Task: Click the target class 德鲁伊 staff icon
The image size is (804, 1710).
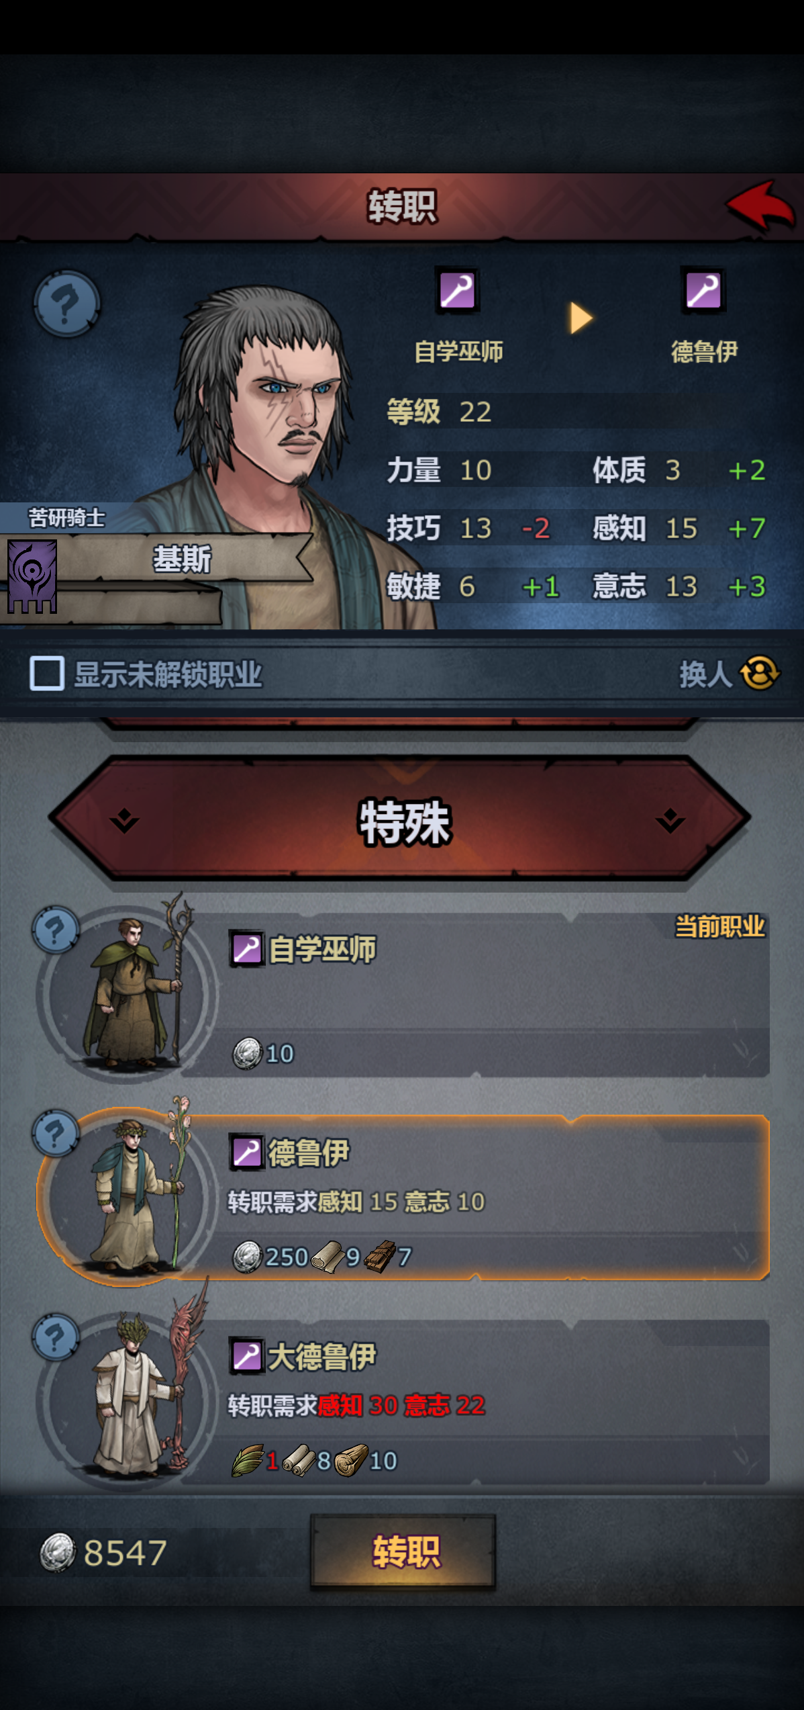Action: coord(703,291)
